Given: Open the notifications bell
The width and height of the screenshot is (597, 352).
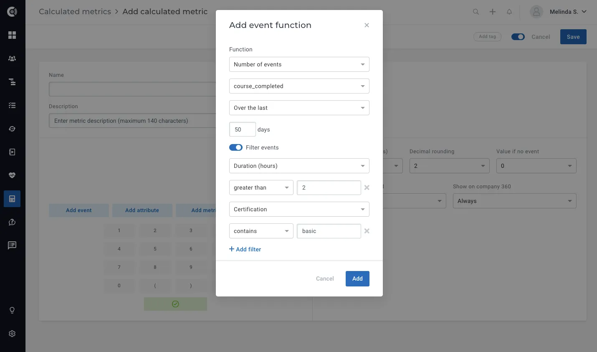Looking at the screenshot, I should click(x=509, y=12).
